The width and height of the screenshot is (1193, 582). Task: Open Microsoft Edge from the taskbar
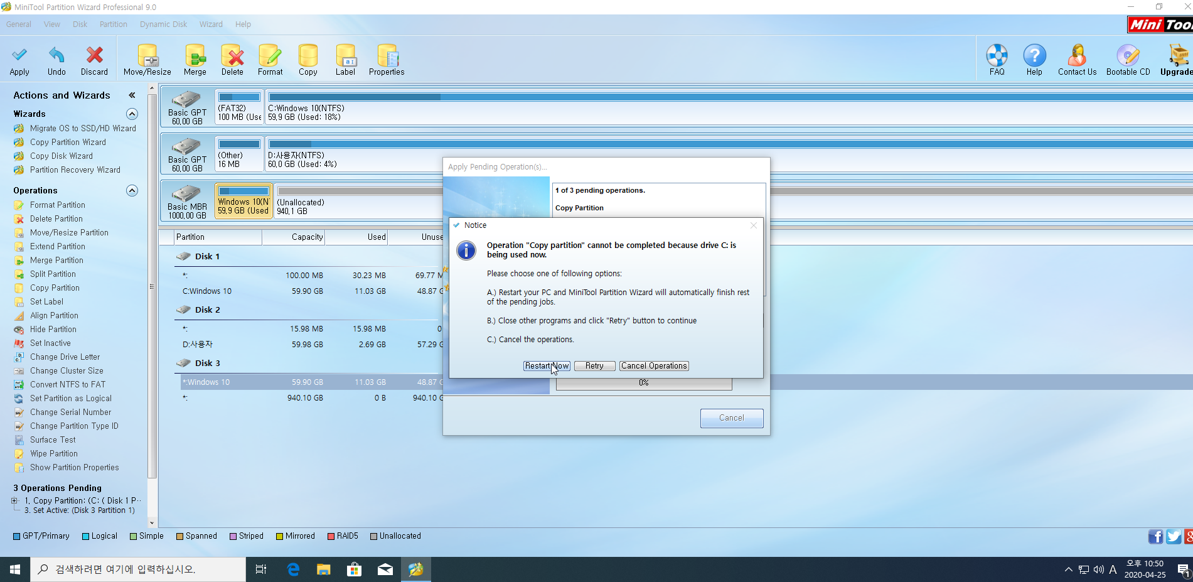coord(293,569)
